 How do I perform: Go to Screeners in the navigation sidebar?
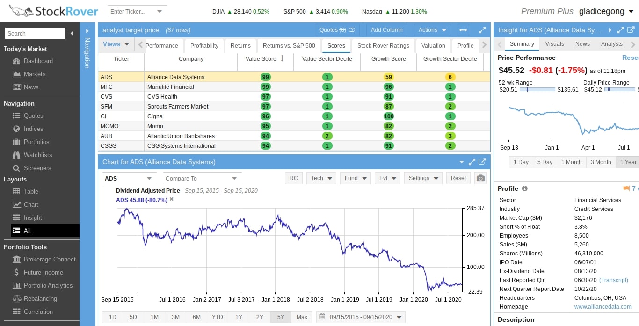[37, 168]
